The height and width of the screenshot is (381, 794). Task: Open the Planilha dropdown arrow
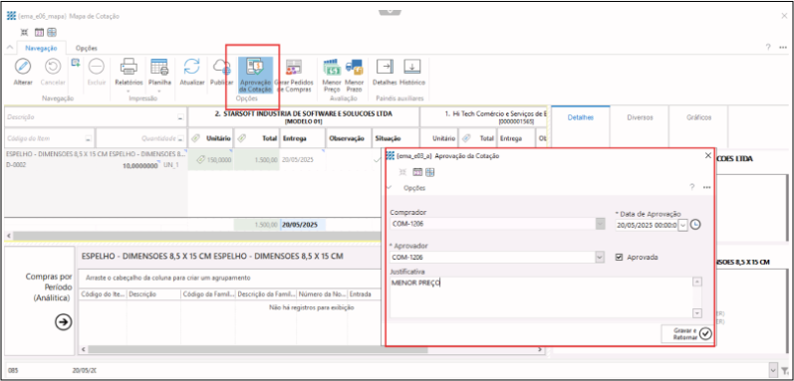pyautogui.click(x=159, y=92)
